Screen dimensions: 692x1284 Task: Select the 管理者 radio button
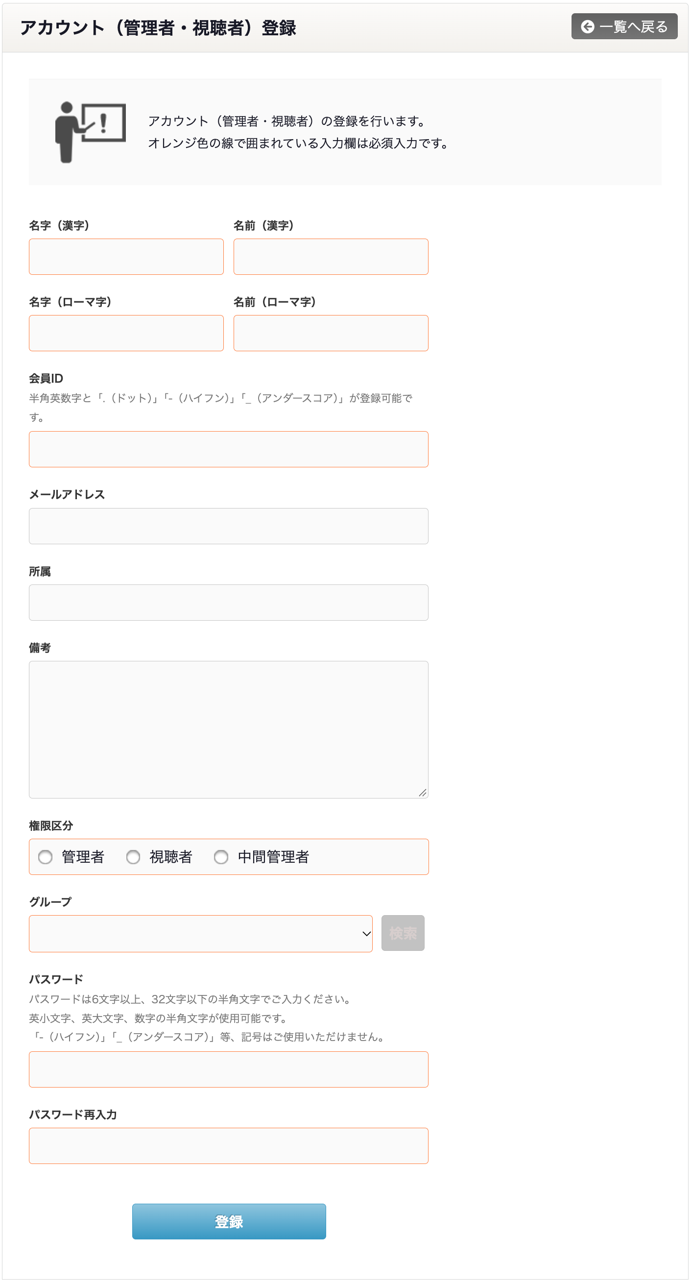[46, 857]
